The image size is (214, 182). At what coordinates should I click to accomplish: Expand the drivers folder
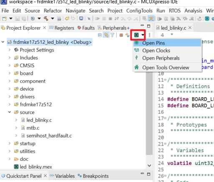(x=10, y=96)
